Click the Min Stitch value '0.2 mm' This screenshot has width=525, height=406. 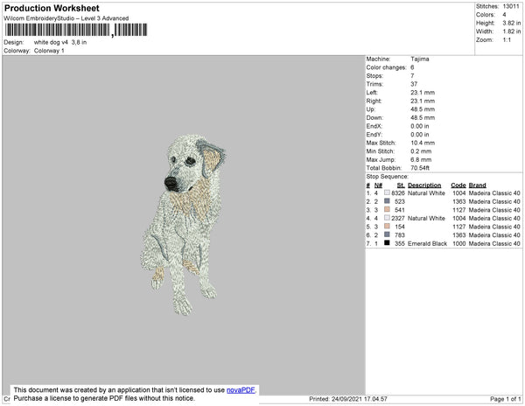(x=421, y=151)
